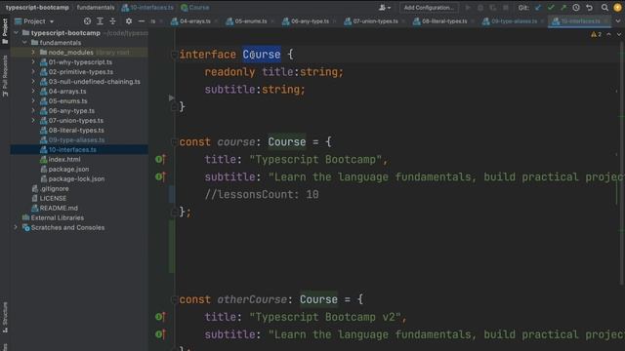
Task: Show hidden editor tabs dropdown chevron
Action: tap(618, 21)
